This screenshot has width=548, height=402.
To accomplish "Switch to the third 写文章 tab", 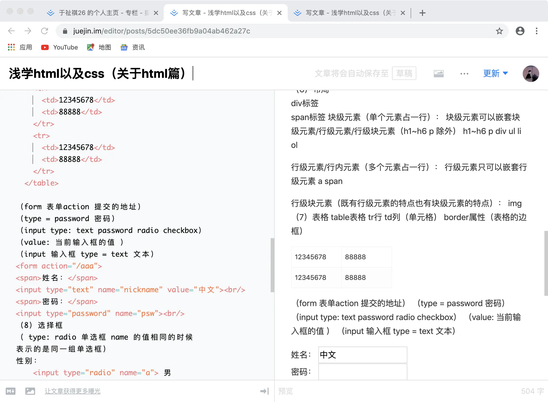I will coord(350,13).
